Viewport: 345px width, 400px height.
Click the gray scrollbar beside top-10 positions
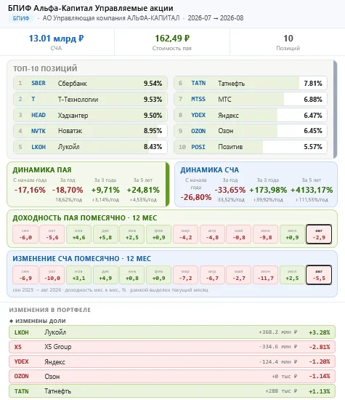click(336, 109)
